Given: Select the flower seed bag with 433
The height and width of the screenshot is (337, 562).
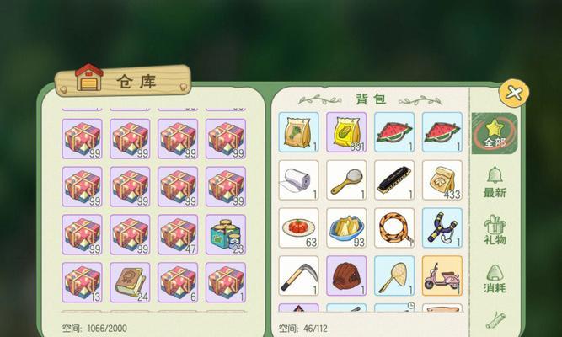Looking at the screenshot, I should click(442, 180).
